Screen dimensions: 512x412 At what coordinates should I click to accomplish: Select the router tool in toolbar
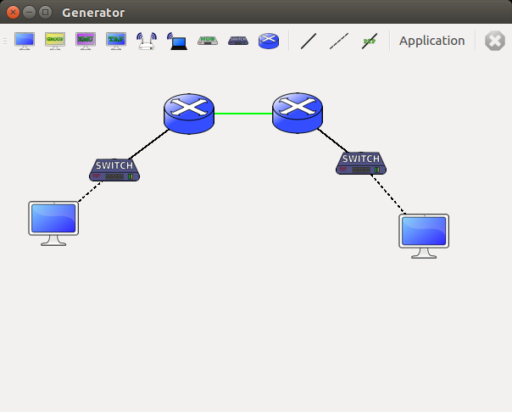pos(269,41)
